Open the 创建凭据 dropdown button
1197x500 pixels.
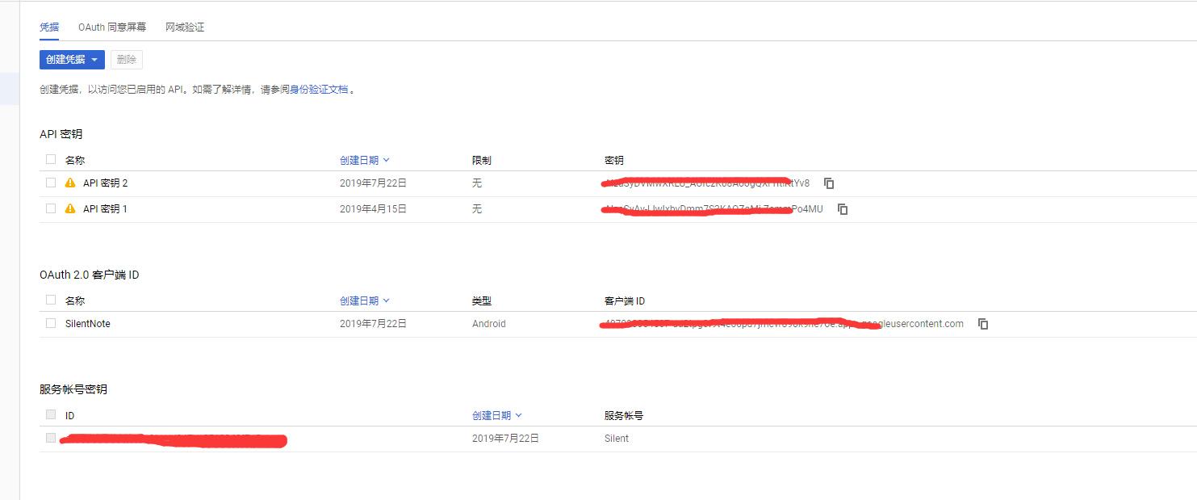tap(72, 60)
